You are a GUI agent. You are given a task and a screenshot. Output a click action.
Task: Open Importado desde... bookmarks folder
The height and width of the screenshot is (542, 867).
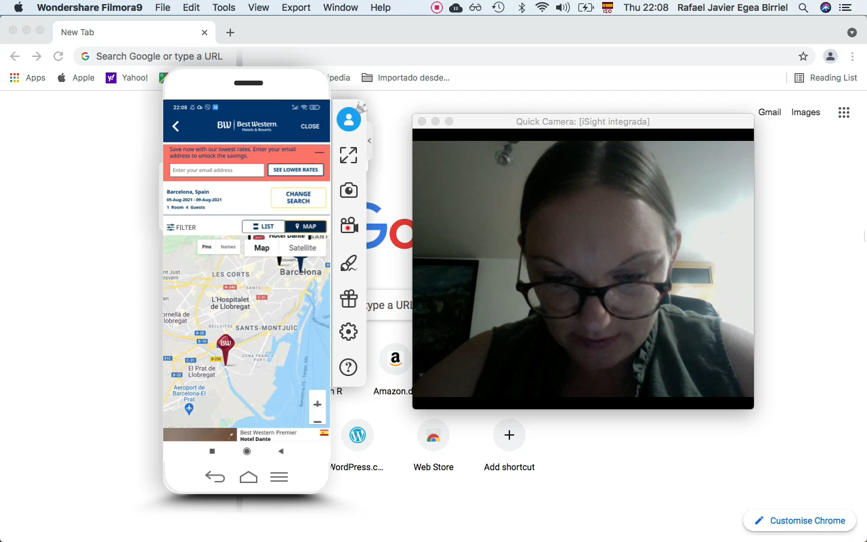pos(406,78)
